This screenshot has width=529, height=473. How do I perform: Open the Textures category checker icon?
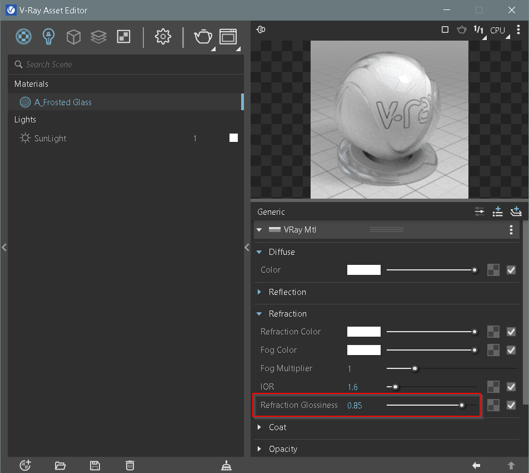point(123,37)
